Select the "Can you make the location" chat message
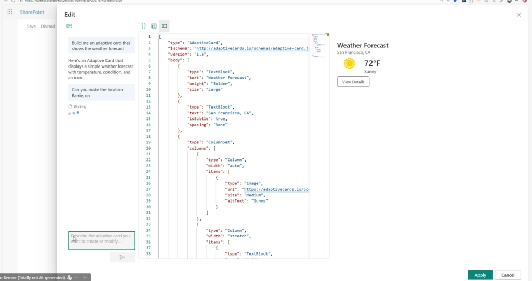The image size is (532, 281). (x=101, y=92)
